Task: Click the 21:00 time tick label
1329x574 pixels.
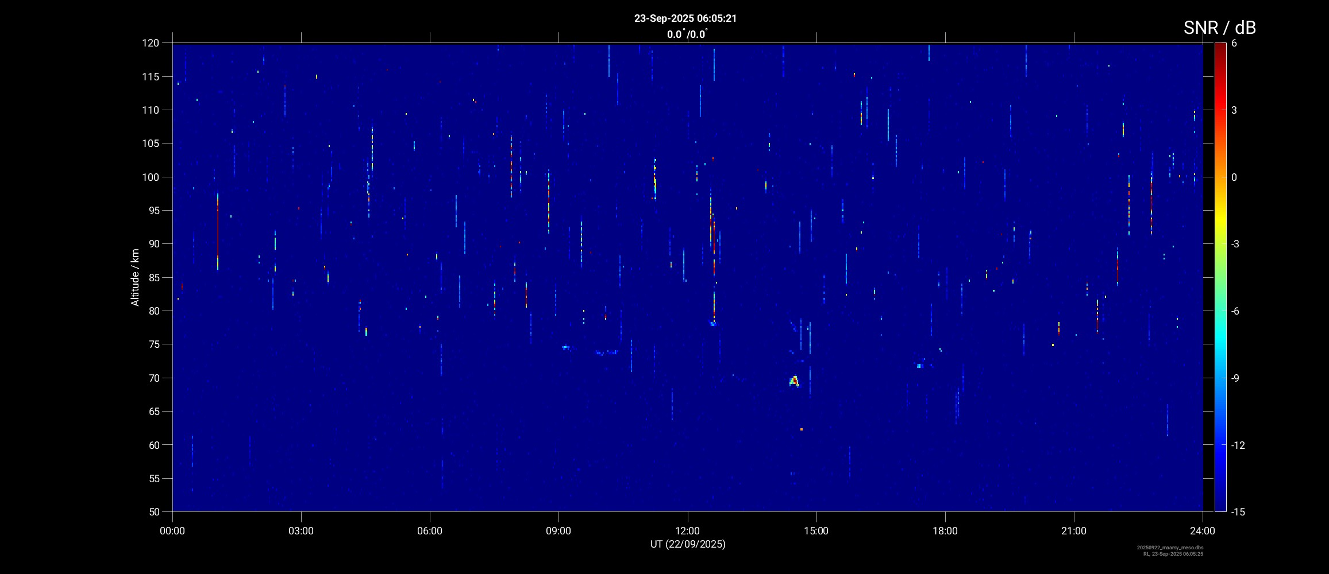Action: [x=1073, y=531]
